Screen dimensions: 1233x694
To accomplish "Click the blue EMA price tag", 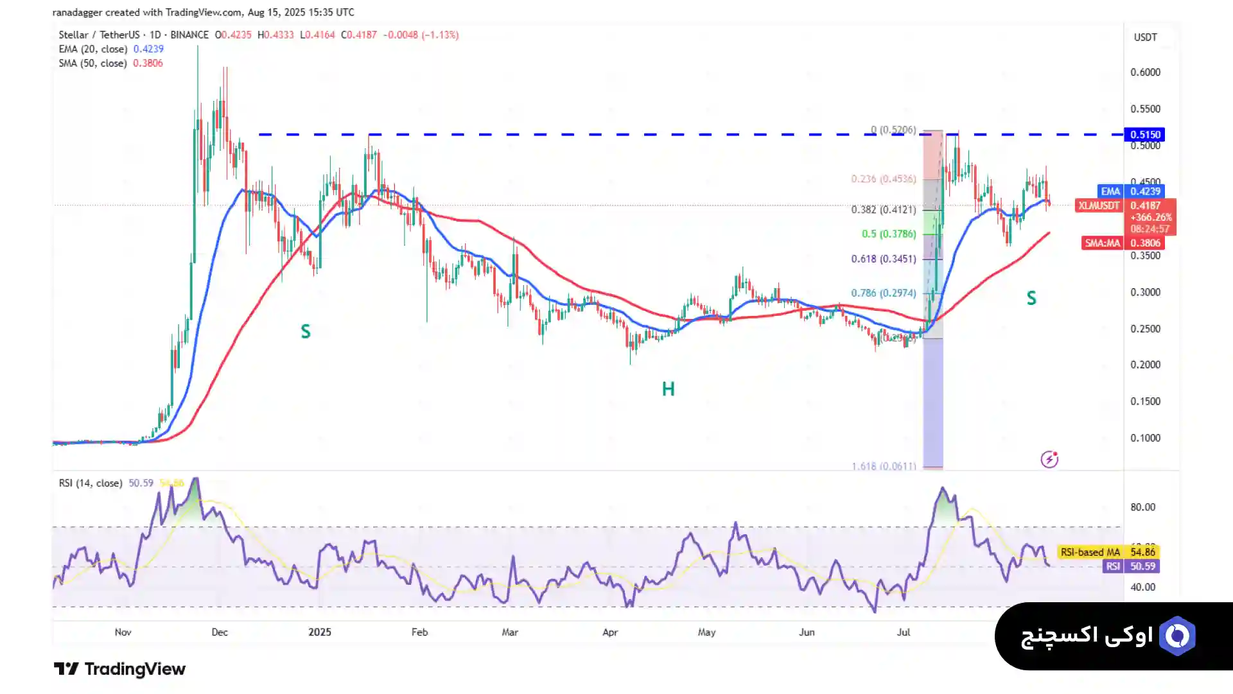I will [1131, 191].
